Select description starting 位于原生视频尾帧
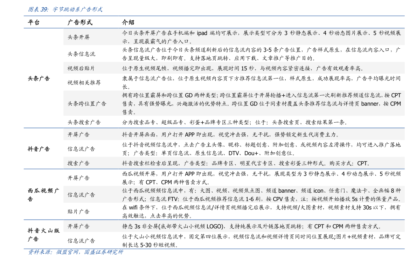The width and height of the screenshot is (417, 262). [x=243, y=68]
